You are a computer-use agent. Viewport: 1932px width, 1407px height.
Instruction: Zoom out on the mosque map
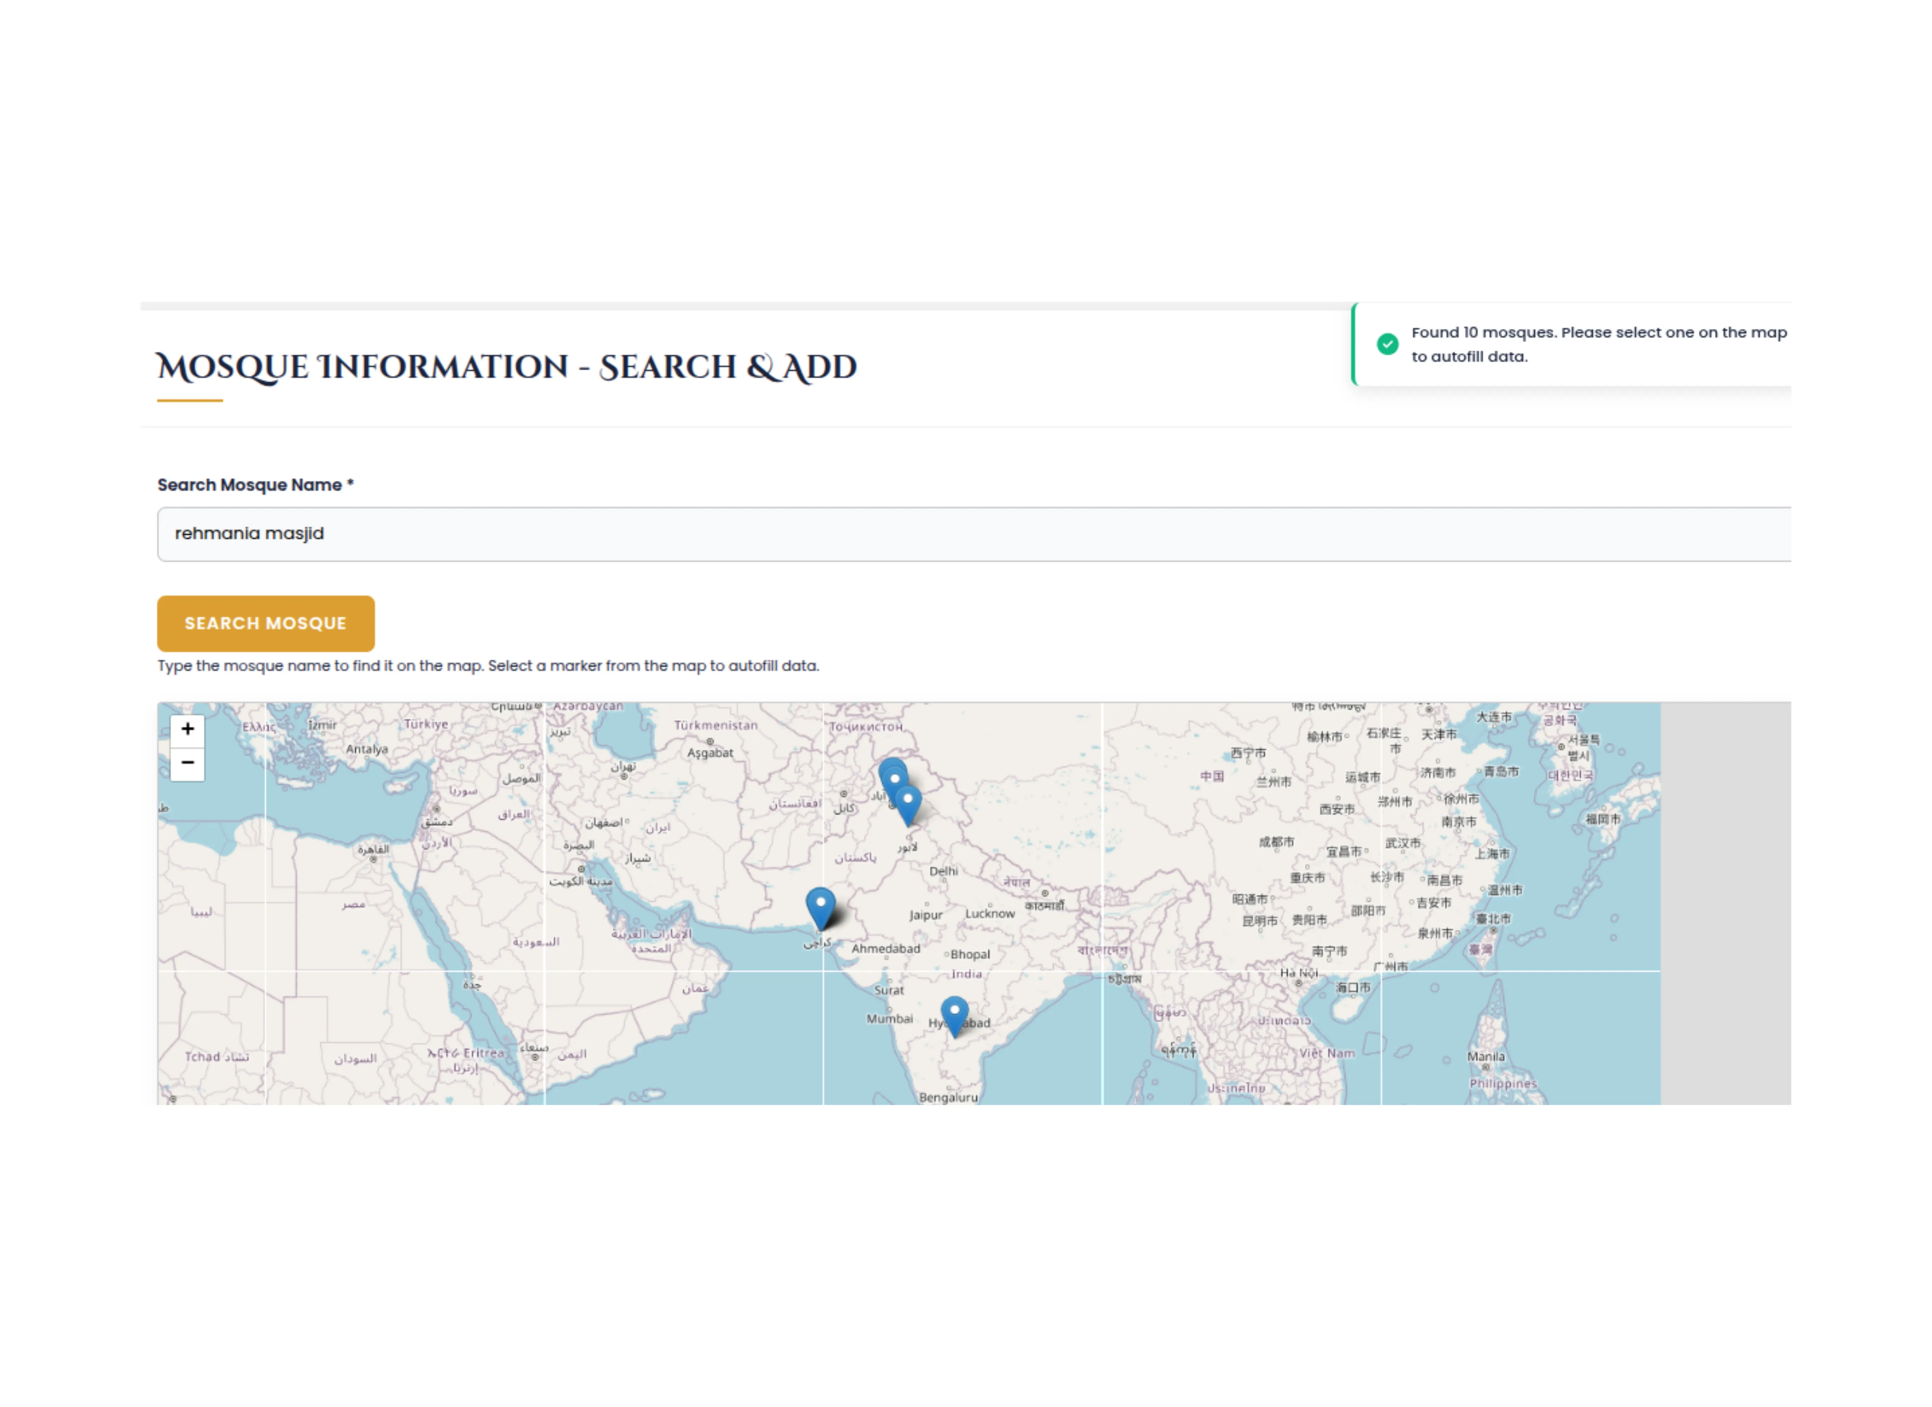tap(188, 763)
